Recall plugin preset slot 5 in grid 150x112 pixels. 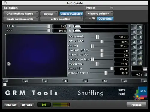coord(134,47)
